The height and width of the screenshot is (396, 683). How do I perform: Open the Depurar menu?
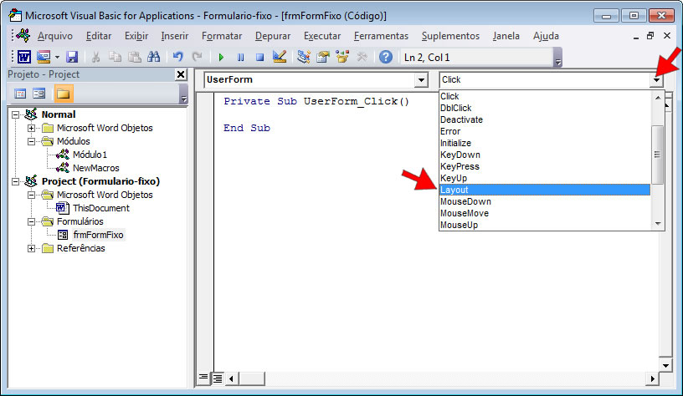coord(273,36)
